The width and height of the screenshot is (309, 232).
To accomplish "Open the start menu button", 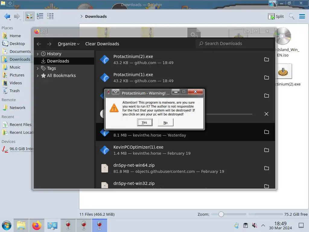I will (7, 225).
